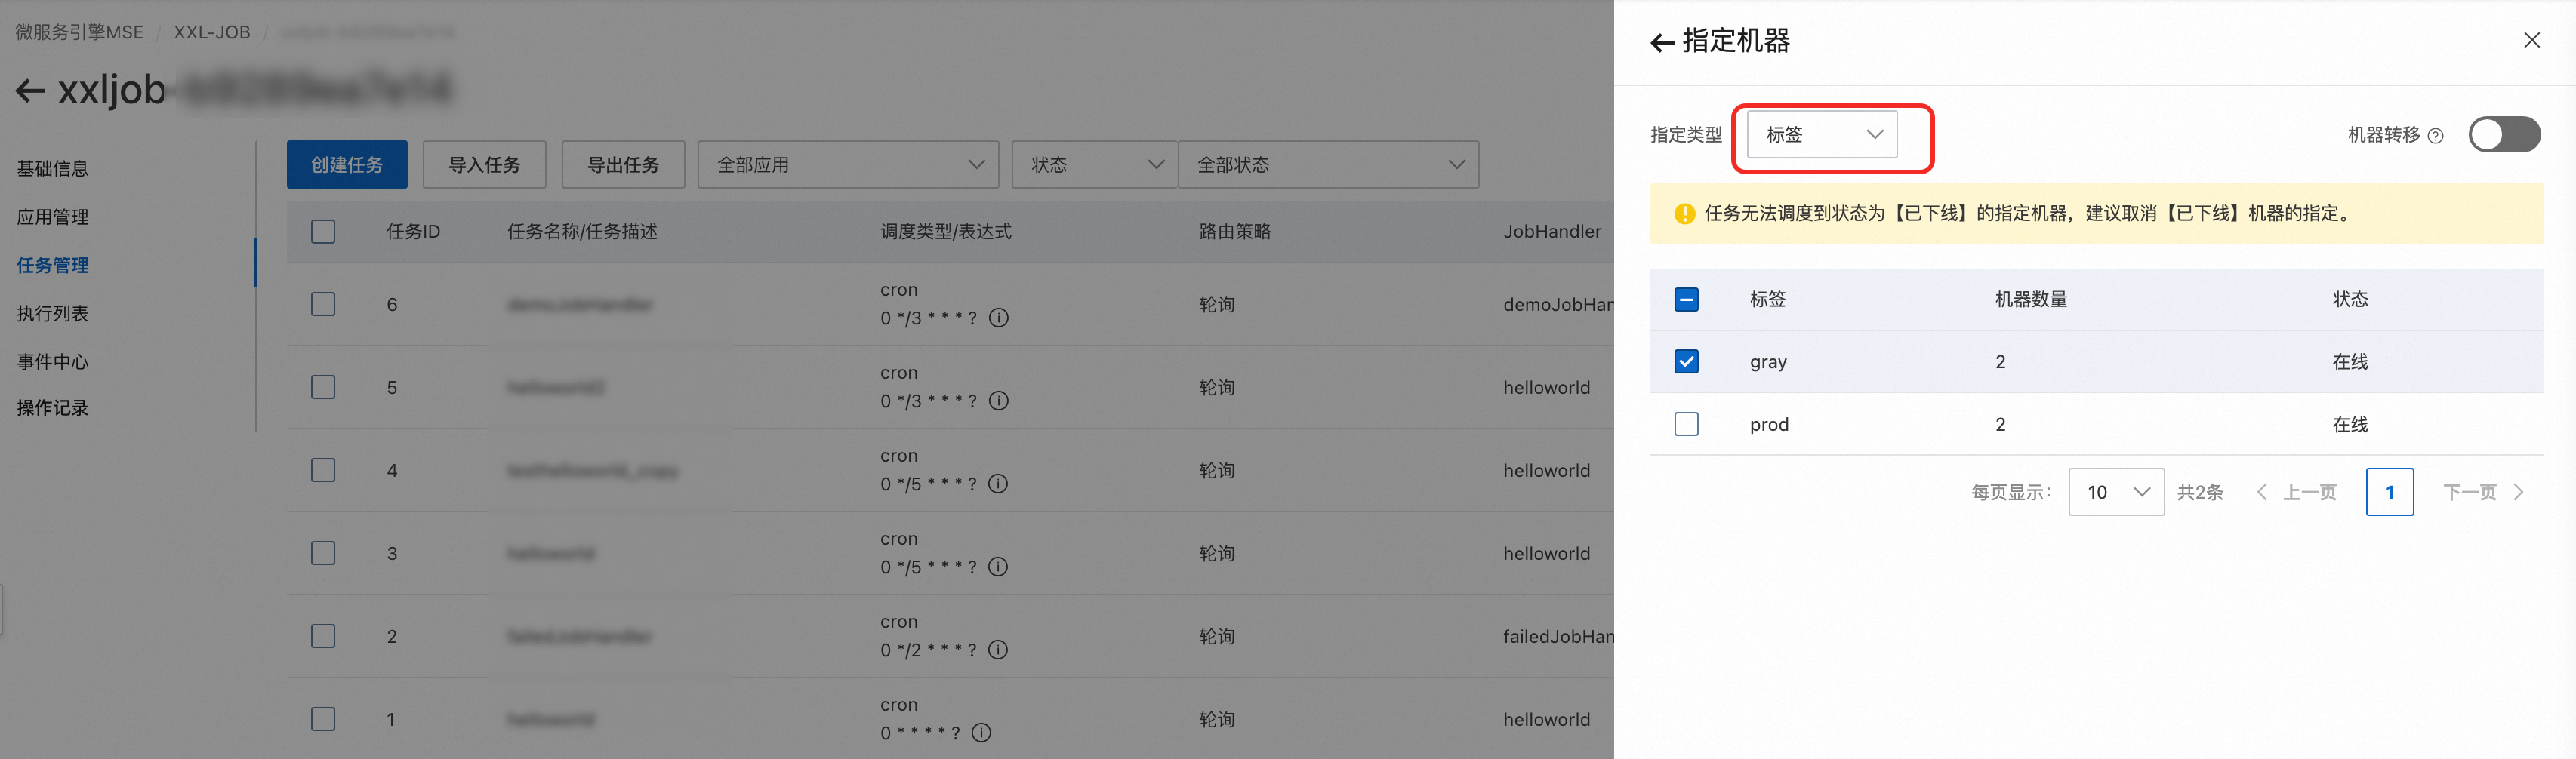Screen dimensions: 2576x759
Task: Click the 状态 column header in the machine table
Action: click(x=2349, y=299)
